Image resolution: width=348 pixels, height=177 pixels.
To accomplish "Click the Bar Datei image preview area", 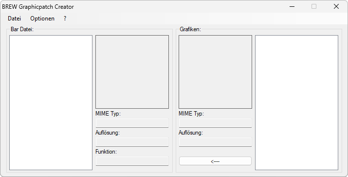I will tap(132, 72).
